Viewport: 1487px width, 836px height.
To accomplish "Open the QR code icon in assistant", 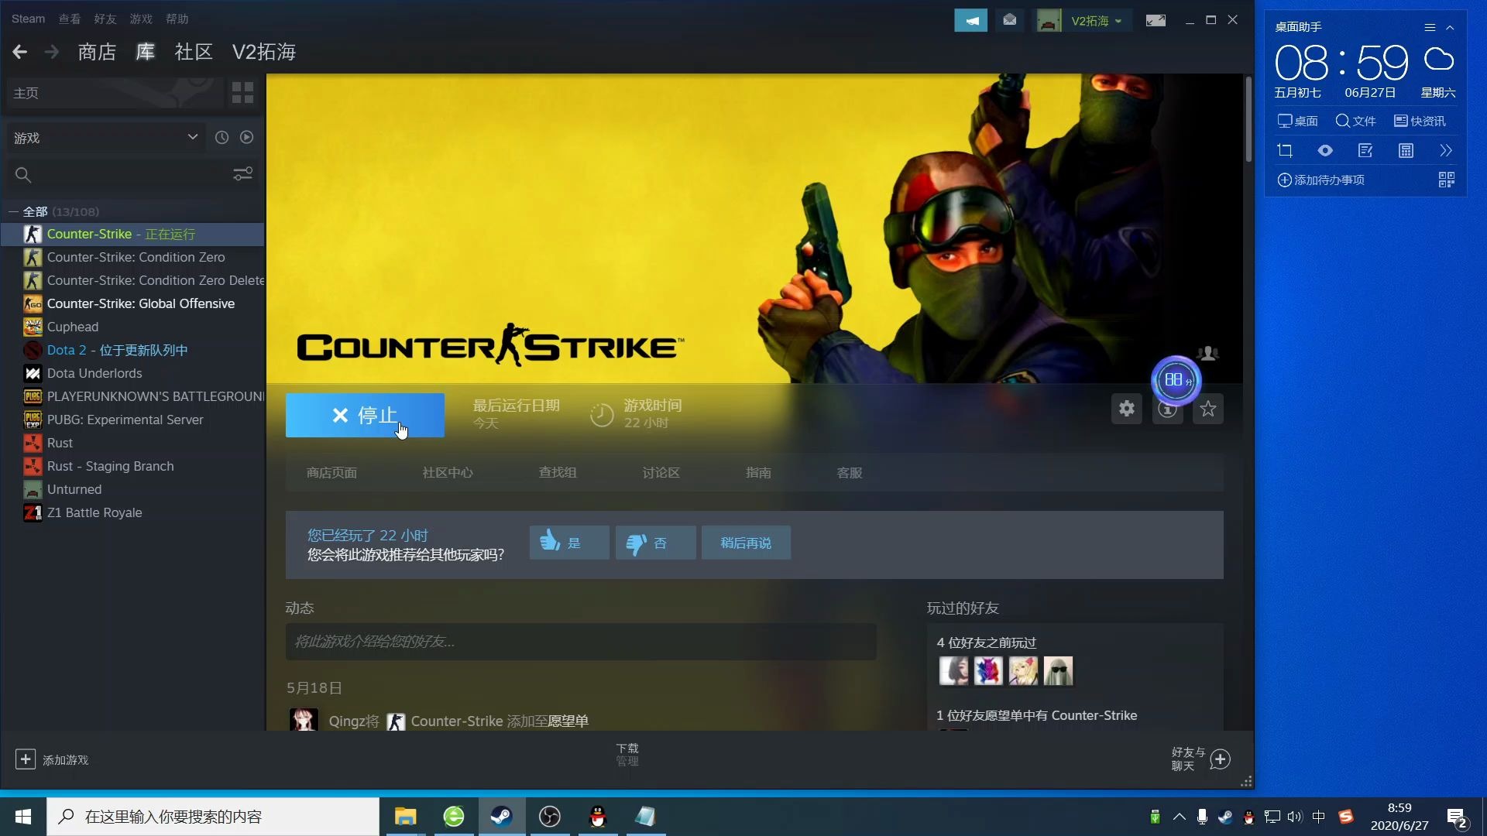I will (x=1446, y=180).
